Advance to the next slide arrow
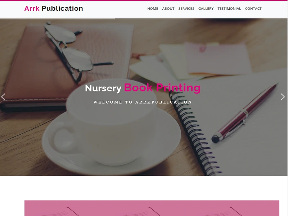 click(x=283, y=97)
